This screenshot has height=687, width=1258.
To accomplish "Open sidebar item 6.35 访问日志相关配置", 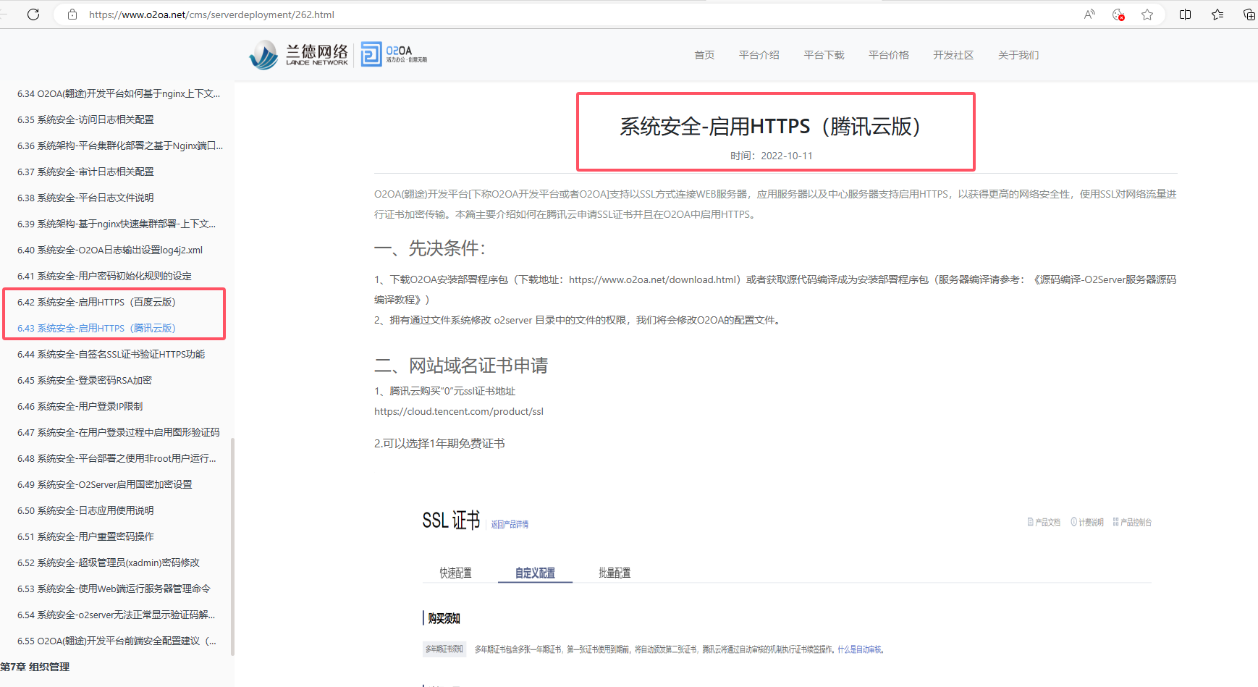I will pyautogui.click(x=85, y=119).
